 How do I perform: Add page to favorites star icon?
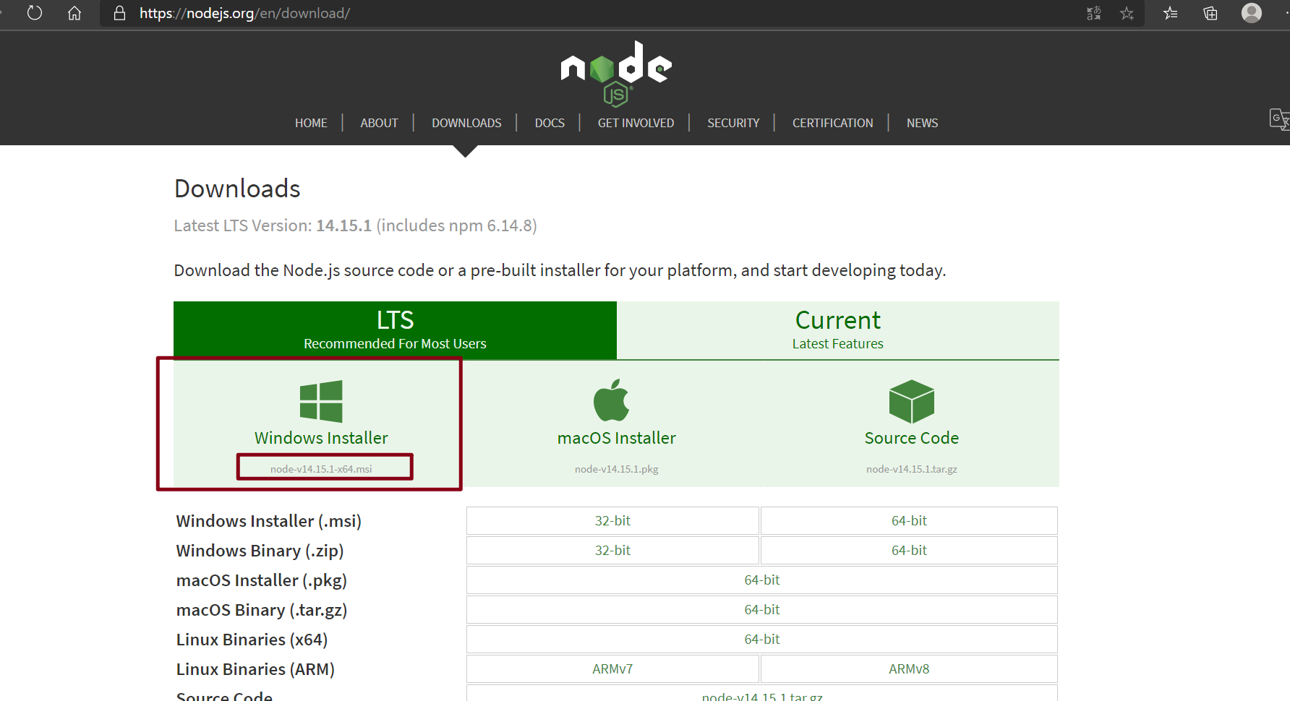click(1127, 13)
